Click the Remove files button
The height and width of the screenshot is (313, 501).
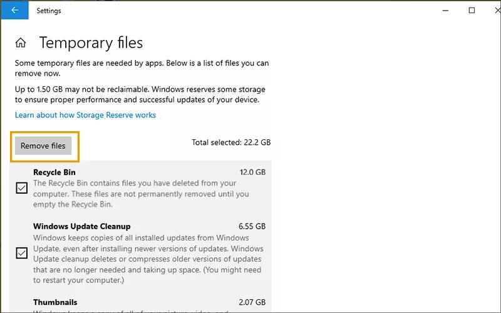point(43,146)
